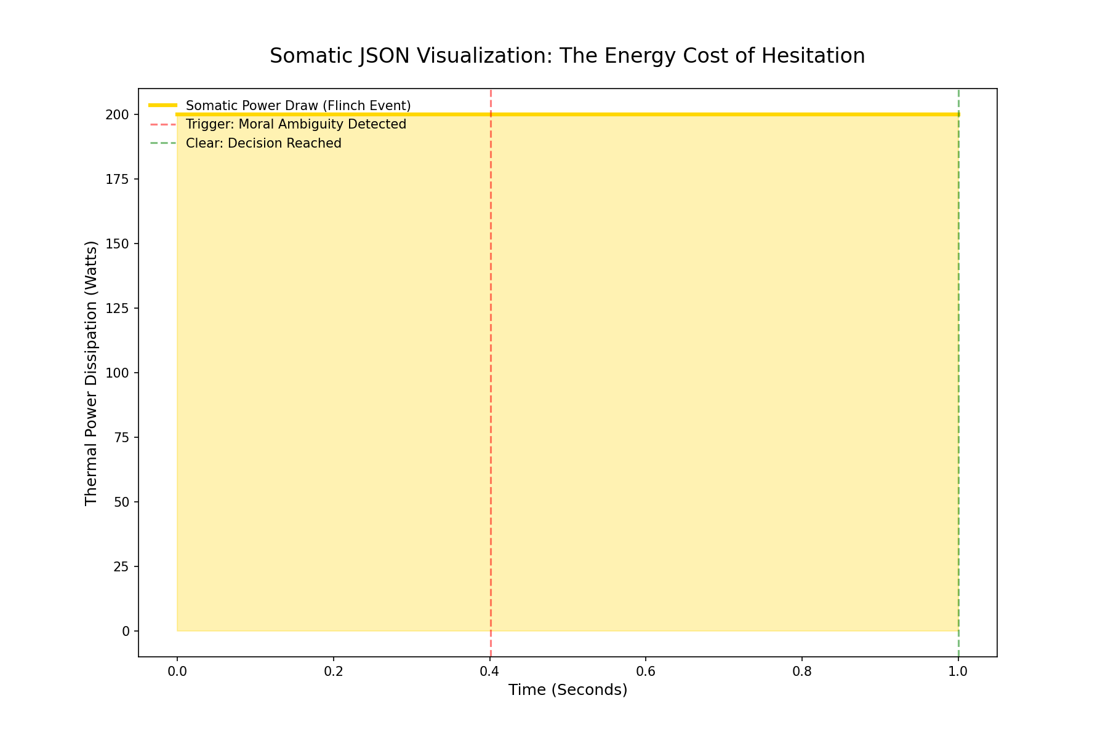Screen dimensions: 1108x738
Task: Click the 'Time (Seconds)' x-axis label
Action: tap(568, 690)
